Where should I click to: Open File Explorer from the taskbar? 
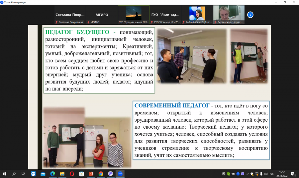62,174
